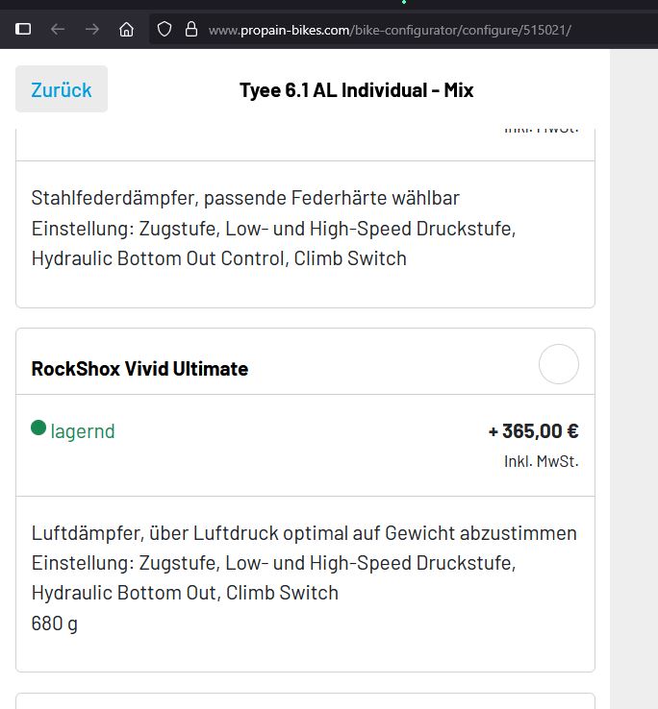Click the Hydraulic Bottom Out Control line
The width and height of the screenshot is (658, 709).
click(219, 258)
